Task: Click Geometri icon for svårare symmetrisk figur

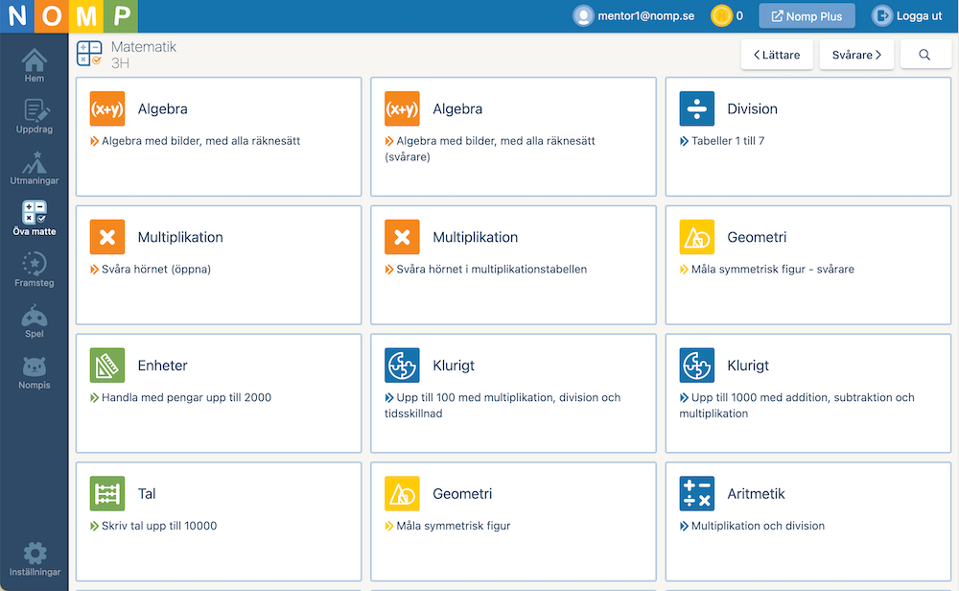Action: tap(696, 237)
